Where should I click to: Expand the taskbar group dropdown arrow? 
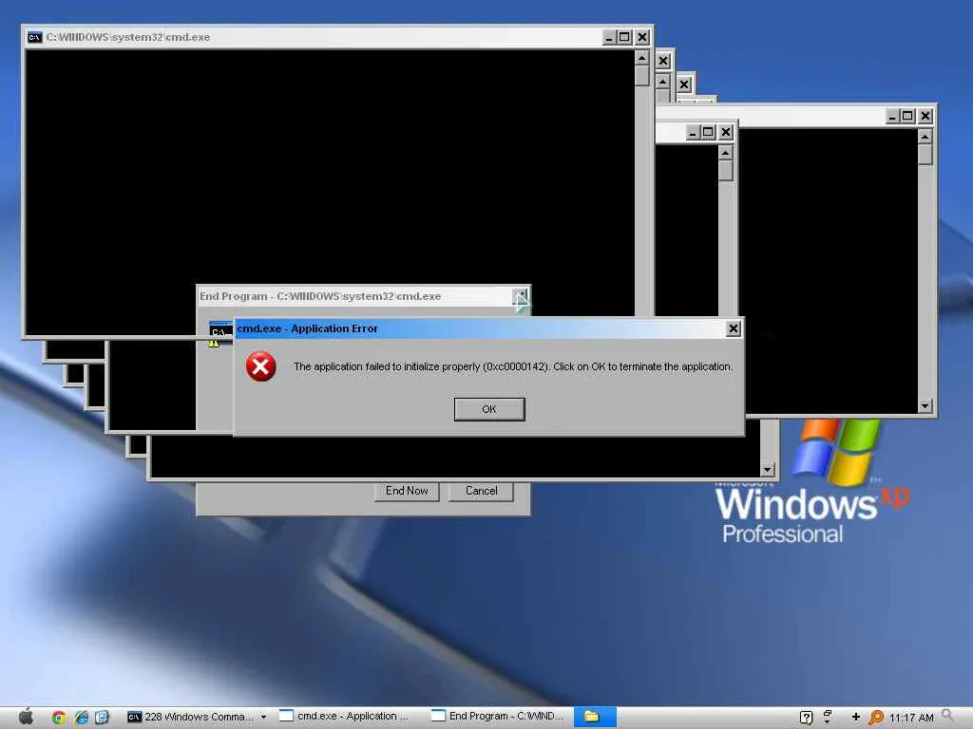[264, 717]
